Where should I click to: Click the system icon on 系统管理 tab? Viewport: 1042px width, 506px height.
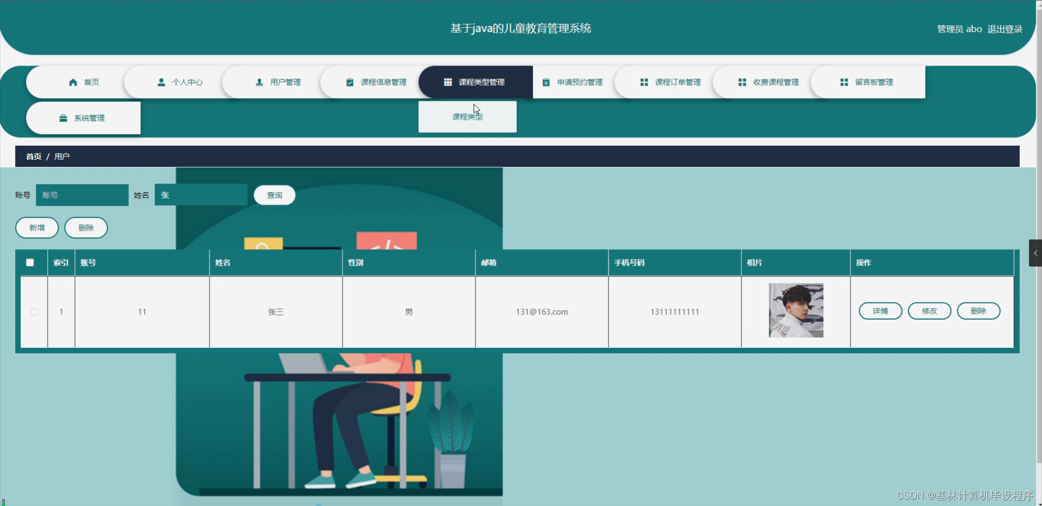tap(63, 118)
